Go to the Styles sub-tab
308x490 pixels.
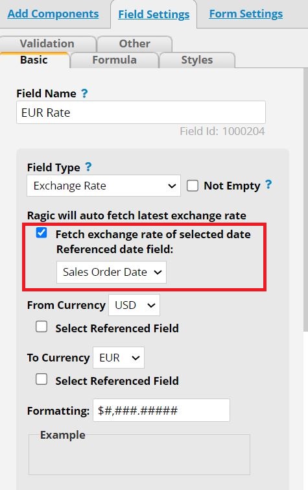point(197,60)
